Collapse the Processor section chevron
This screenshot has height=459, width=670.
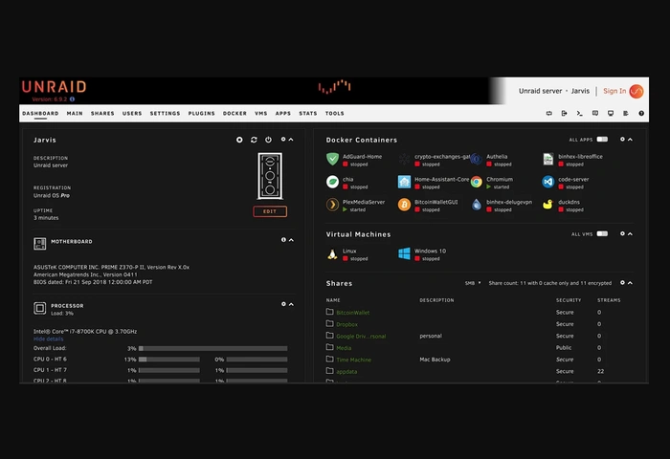(291, 304)
